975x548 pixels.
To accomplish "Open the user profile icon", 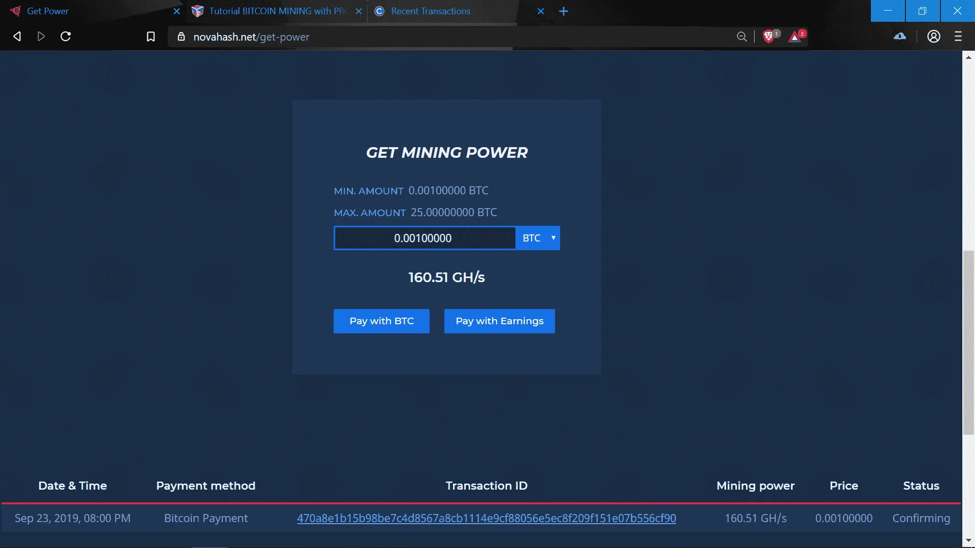I will [x=934, y=37].
